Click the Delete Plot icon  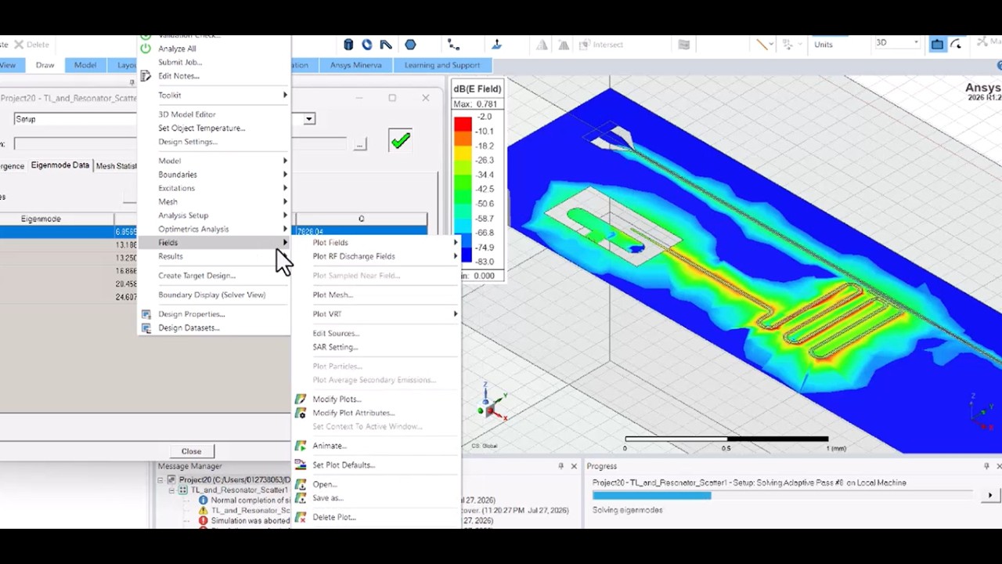[300, 517]
